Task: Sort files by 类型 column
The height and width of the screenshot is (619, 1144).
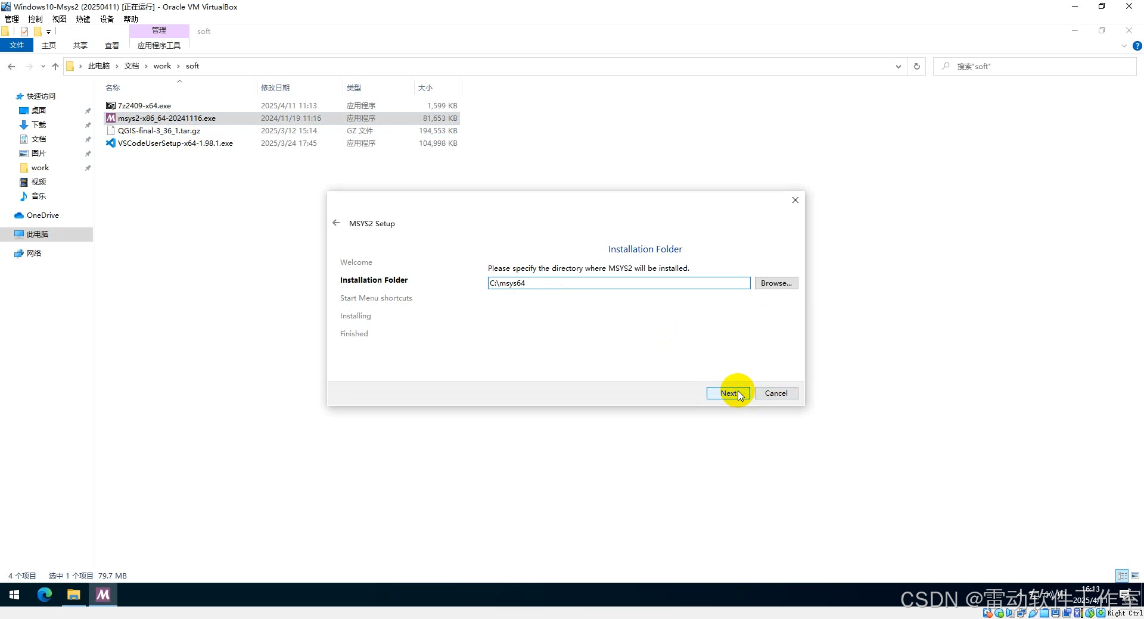Action: (354, 88)
